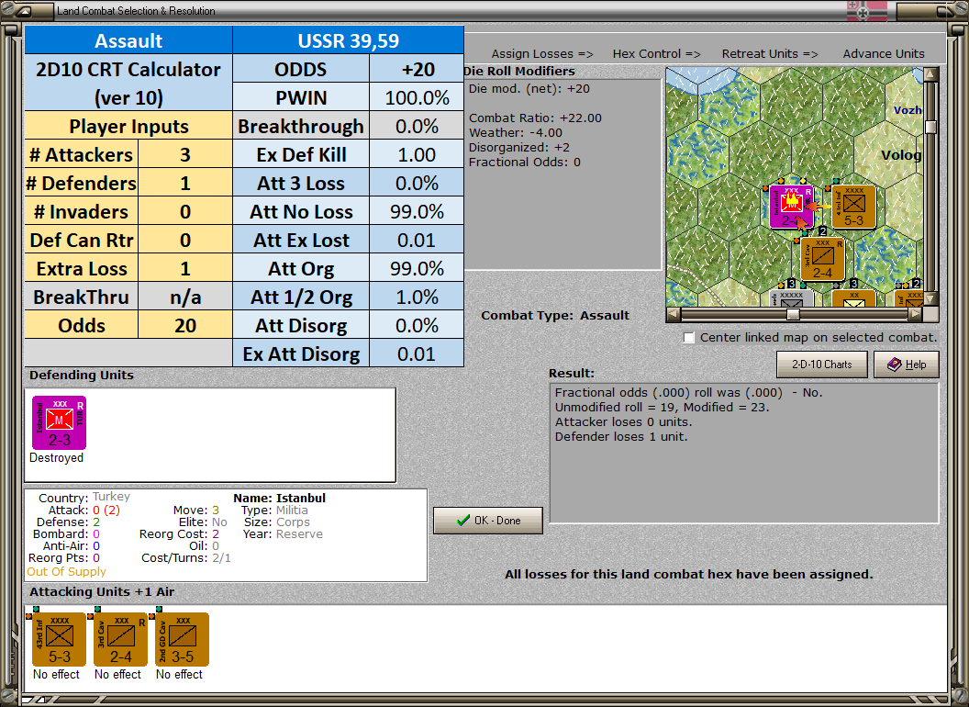Click the Weather: -4.00 modifier line

[516, 132]
